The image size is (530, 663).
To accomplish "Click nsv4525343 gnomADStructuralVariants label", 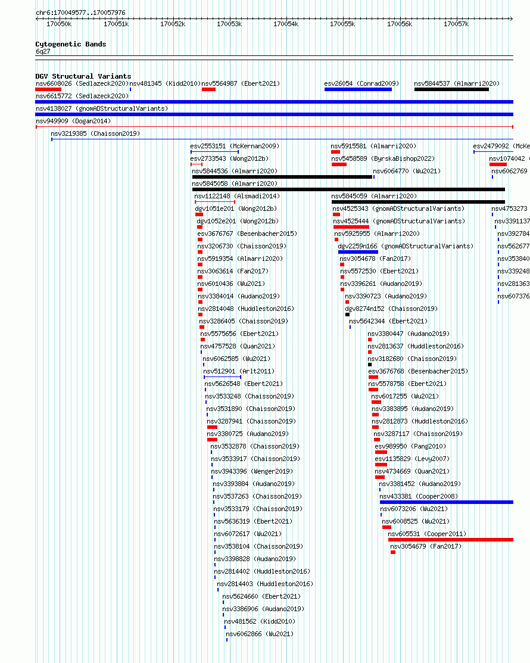I will [398, 208].
